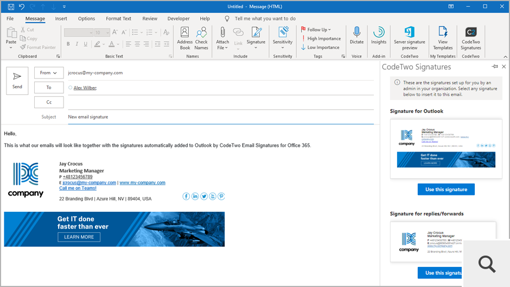Increase font size with the grow-font icon
Screen dimensions: 510x287
pos(115,32)
